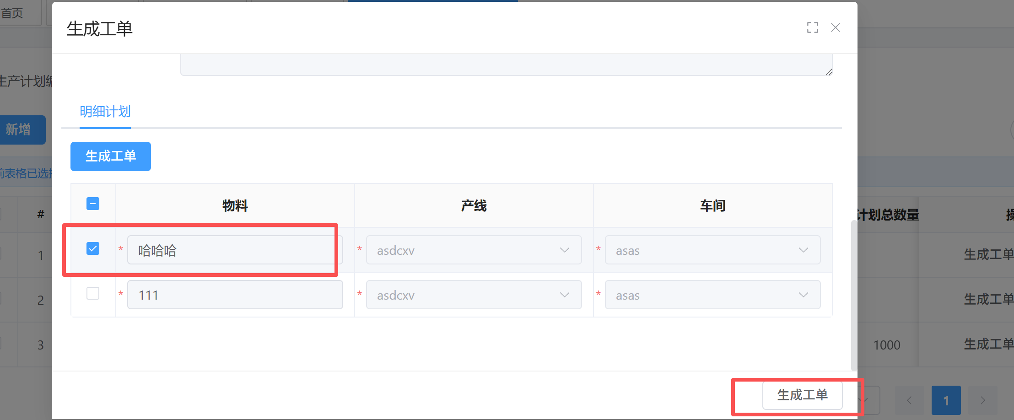Toggle fullscreen for the 生成工单 dialog
The height and width of the screenshot is (420, 1014).
[x=812, y=28]
